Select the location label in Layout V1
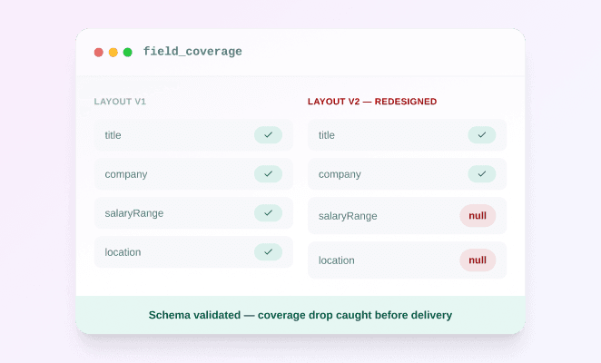601x363 pixels. (123, 252)
